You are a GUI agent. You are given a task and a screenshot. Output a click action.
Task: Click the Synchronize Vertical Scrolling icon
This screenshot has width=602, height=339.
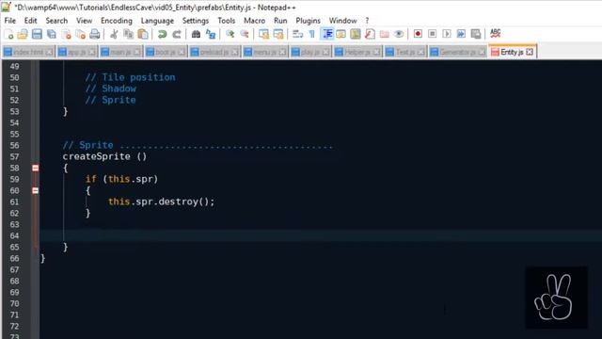click(x=263, y=34)
